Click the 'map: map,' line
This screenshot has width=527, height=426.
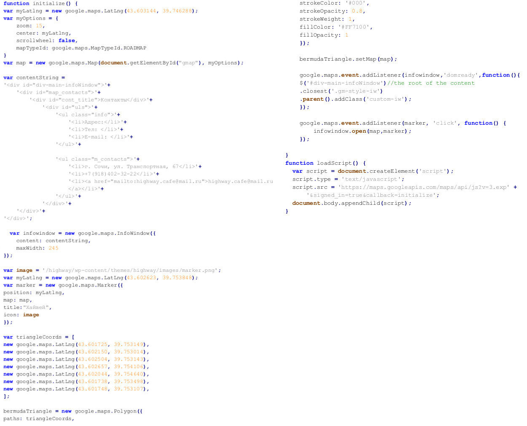[18, 300]
